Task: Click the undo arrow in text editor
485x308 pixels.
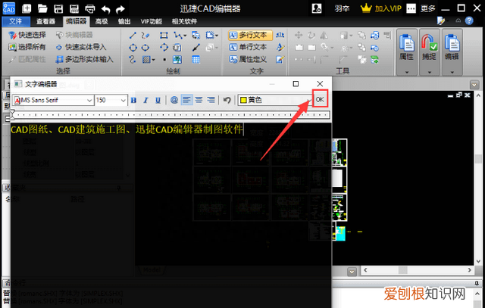Action: coord(227,100)
